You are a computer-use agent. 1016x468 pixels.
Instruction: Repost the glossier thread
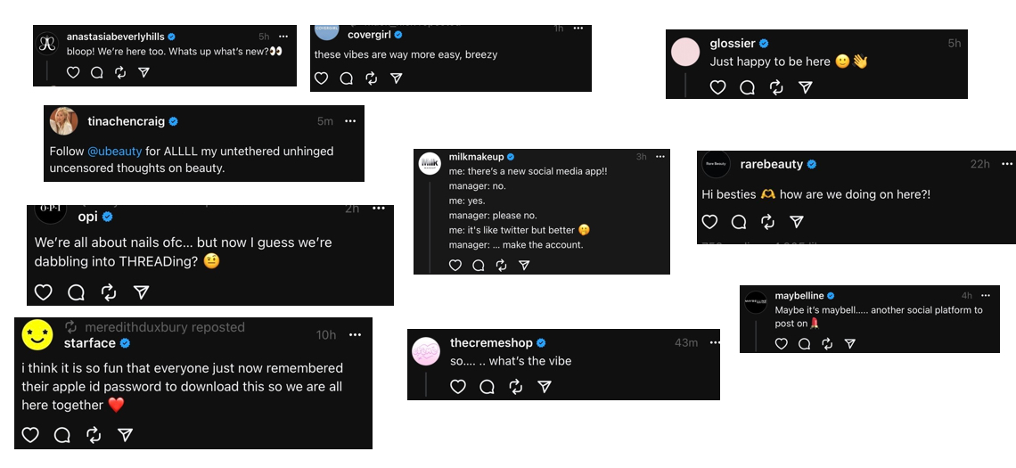point(776,86)
